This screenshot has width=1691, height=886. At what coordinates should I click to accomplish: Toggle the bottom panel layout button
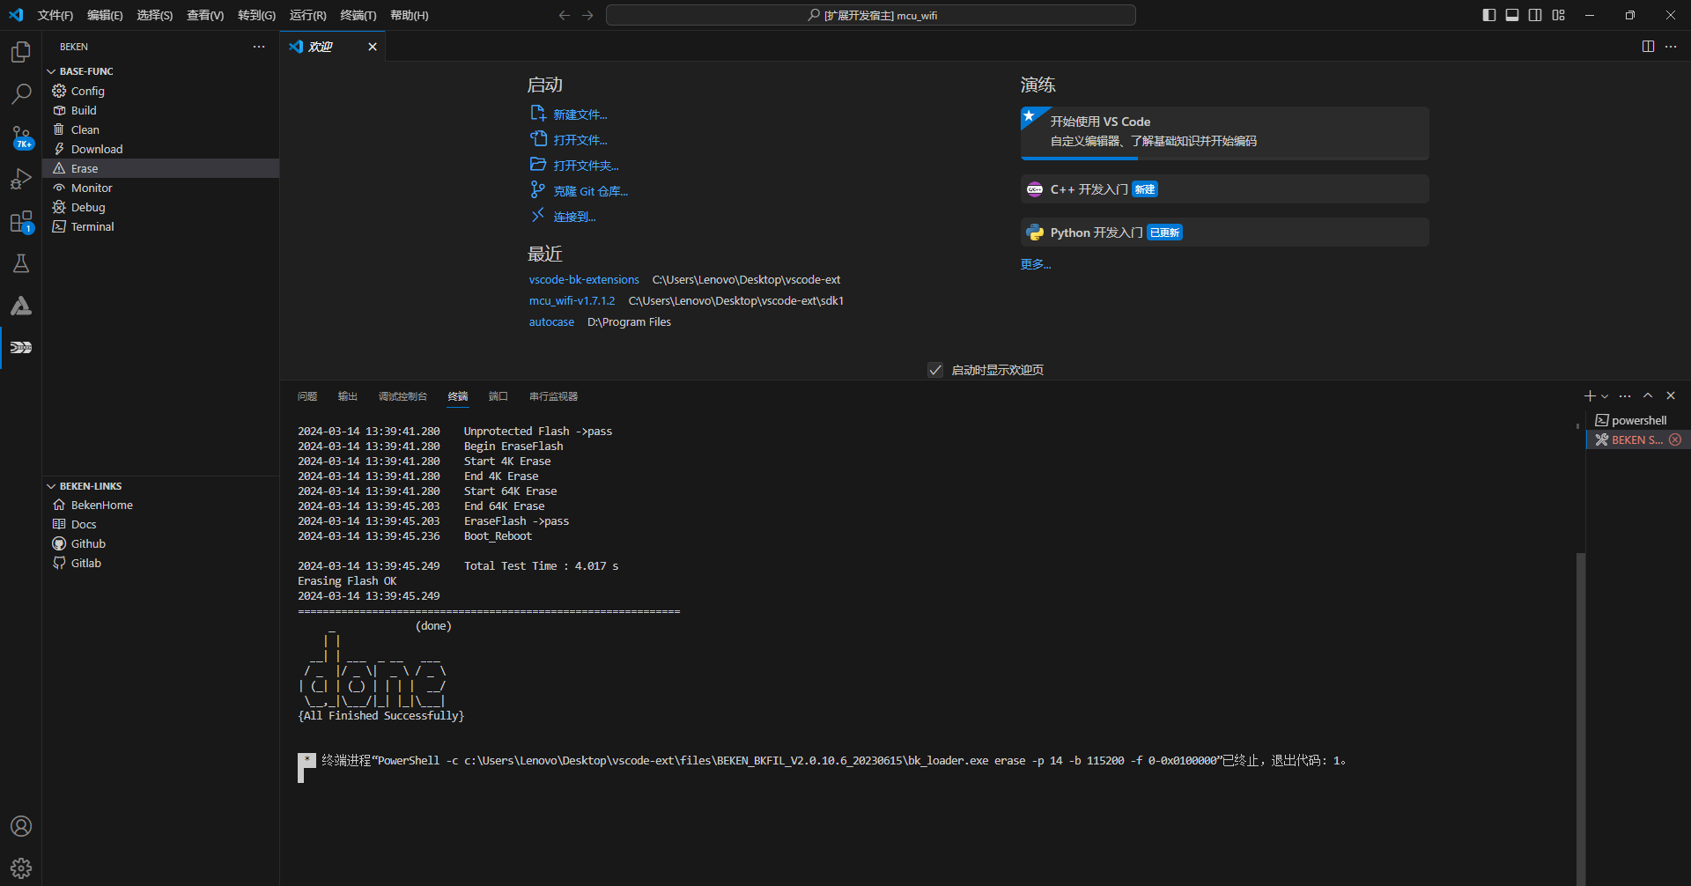1512,15
